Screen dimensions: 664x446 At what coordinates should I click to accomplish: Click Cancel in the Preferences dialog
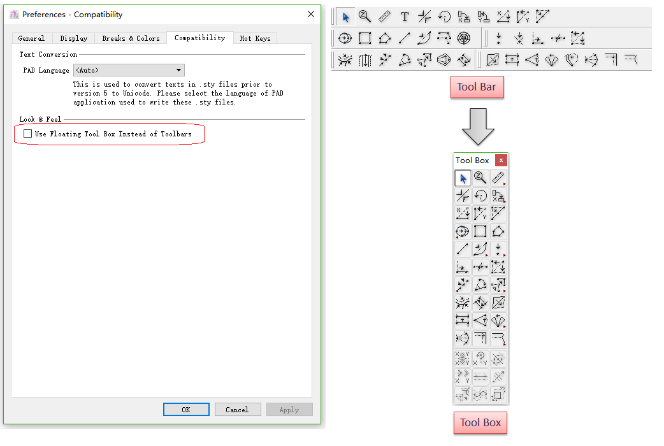click(237, 410)
